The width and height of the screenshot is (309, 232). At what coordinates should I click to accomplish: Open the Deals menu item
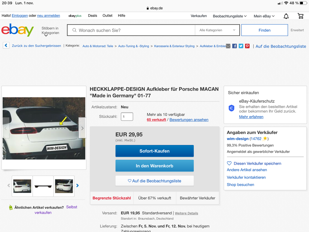click(x=92, y=16)
